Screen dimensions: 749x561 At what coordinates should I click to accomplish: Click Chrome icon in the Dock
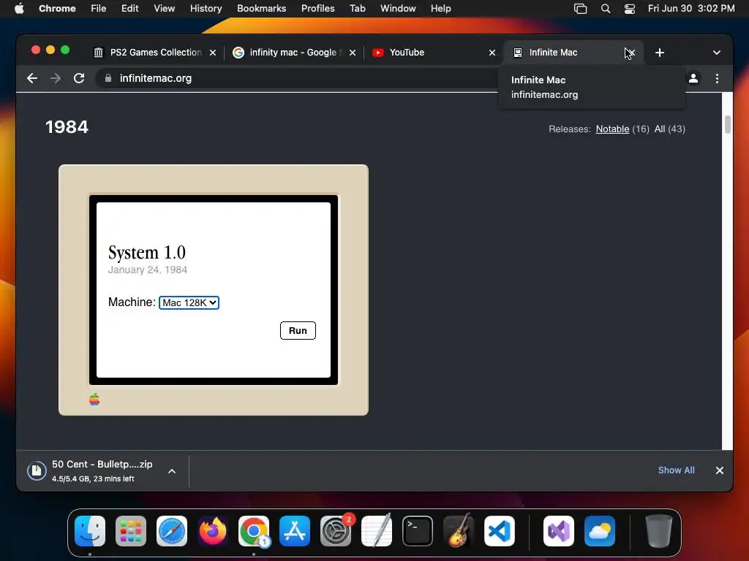click(254, 531)
